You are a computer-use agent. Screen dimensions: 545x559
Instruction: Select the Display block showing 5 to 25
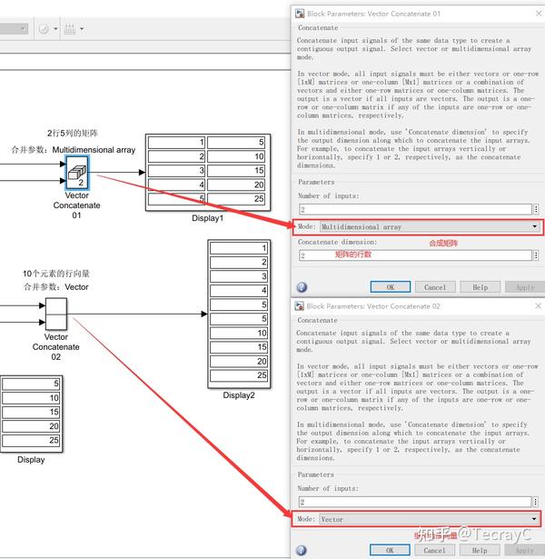pyautogui.click(x=32, y=414)
